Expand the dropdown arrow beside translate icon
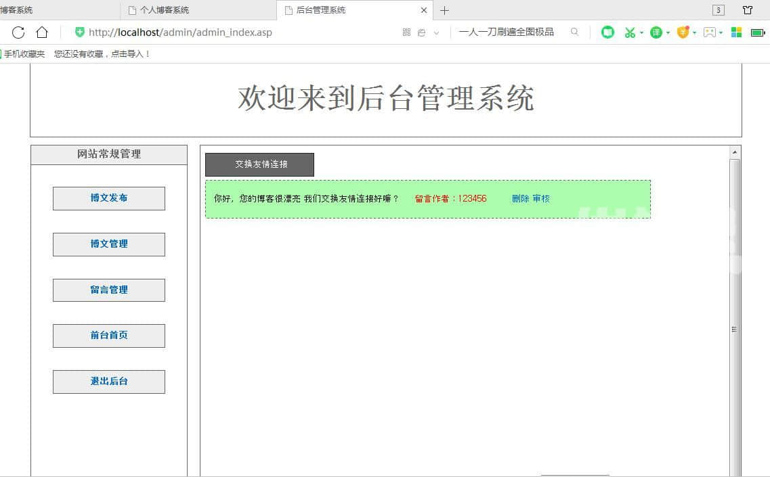Screen dimensions: 770x477 (x=668, y=32)
